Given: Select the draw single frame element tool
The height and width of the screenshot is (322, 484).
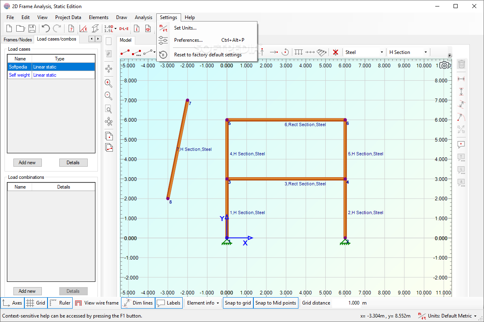Looking at the screenshot, I should coord(125,52).
